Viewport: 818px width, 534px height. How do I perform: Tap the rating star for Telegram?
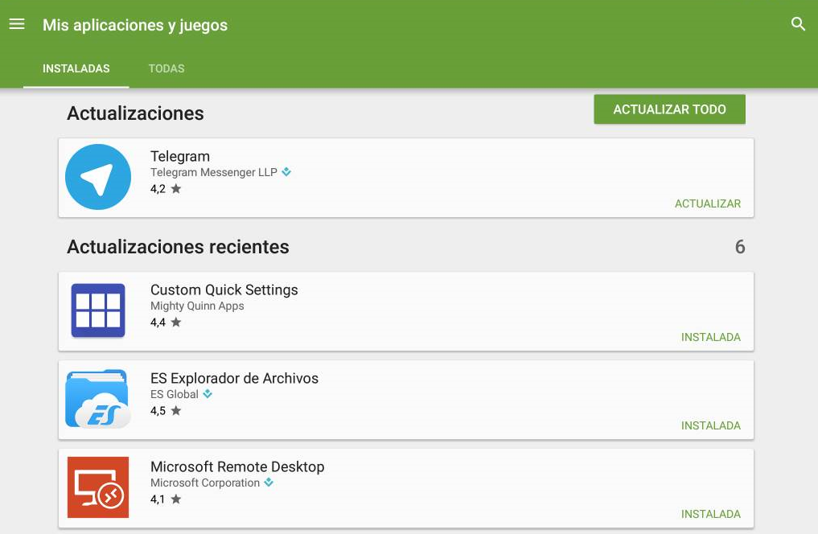click(x=176, y=189)
